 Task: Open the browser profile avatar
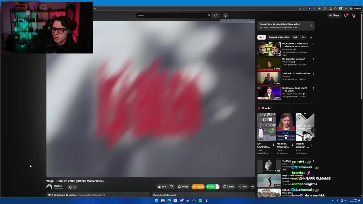(341, 8)
